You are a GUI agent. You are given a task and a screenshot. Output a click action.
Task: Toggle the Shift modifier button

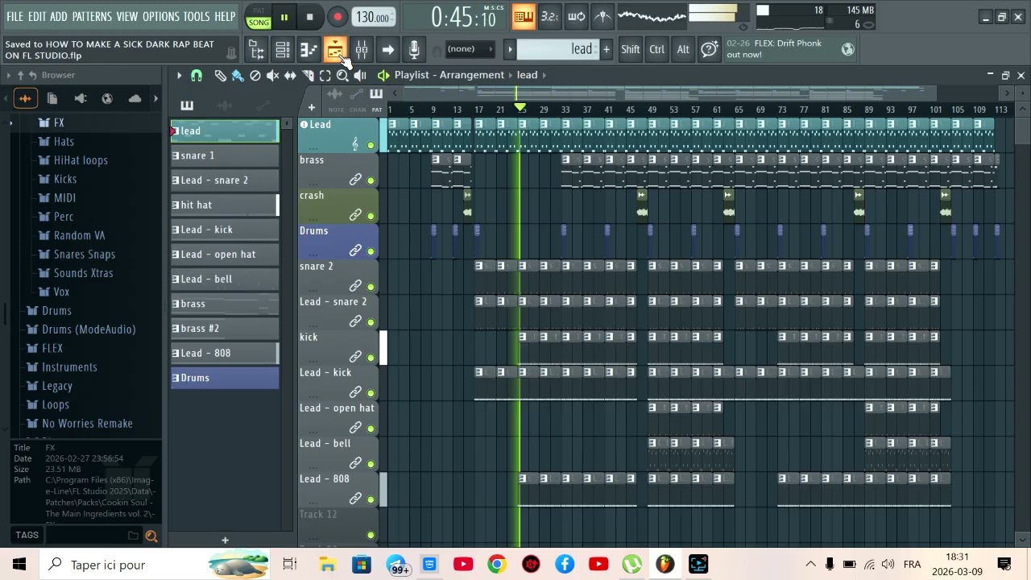[x=631, y=49]
